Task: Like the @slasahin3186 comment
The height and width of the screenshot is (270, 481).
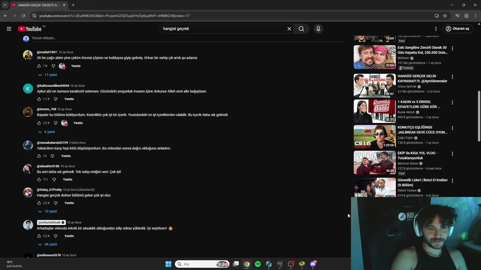Action: tap(39, 180)
